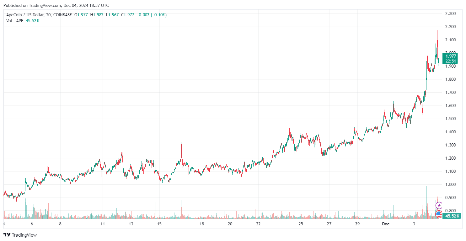Viewport: 466px width, 241px height.
Task: Click the 25 date label on the time axis
Action: (301, 224)
